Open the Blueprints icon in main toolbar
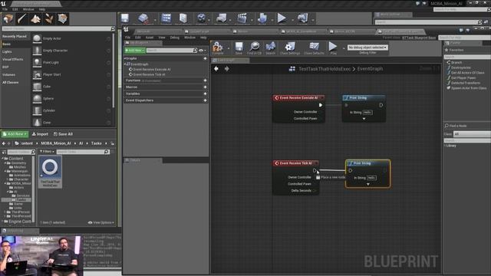 coord(222,18)
